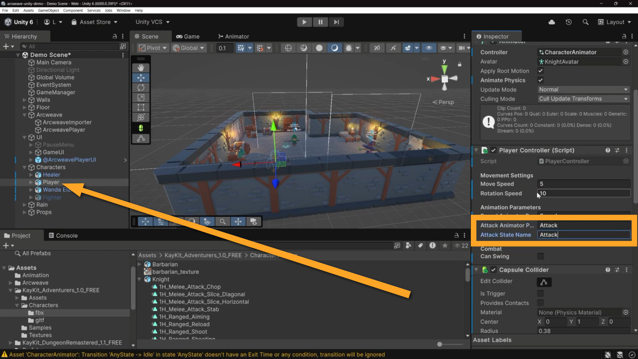Open the Layout dropdown
The width and height of the screenshot is (638, 359).
click(x=614, y=22)
